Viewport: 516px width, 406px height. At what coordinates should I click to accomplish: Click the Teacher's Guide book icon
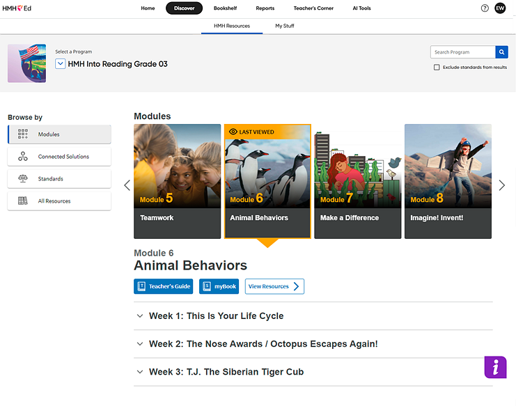tap(141, 286)
